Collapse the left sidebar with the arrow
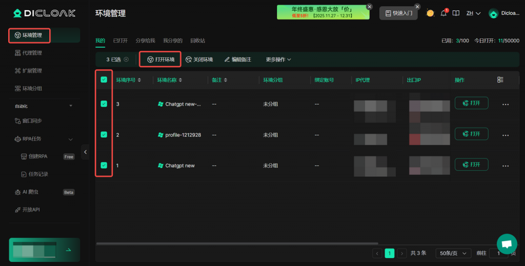This screenshot has height=266, width=525. [85, 152]
